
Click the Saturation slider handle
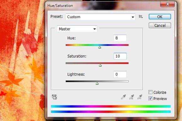tap(100, 65)
